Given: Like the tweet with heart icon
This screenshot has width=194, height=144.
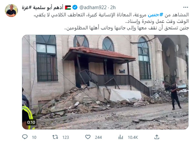Looking at the screenshot, I should tap(88, 137).
